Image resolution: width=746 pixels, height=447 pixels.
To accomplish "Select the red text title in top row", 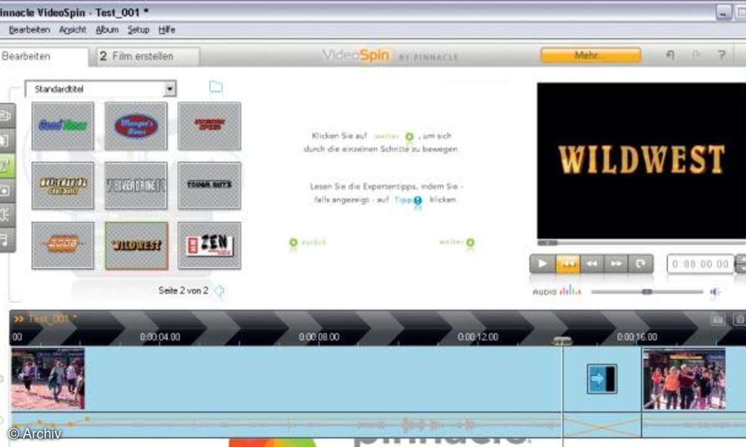I will click(x=209, y=126).
